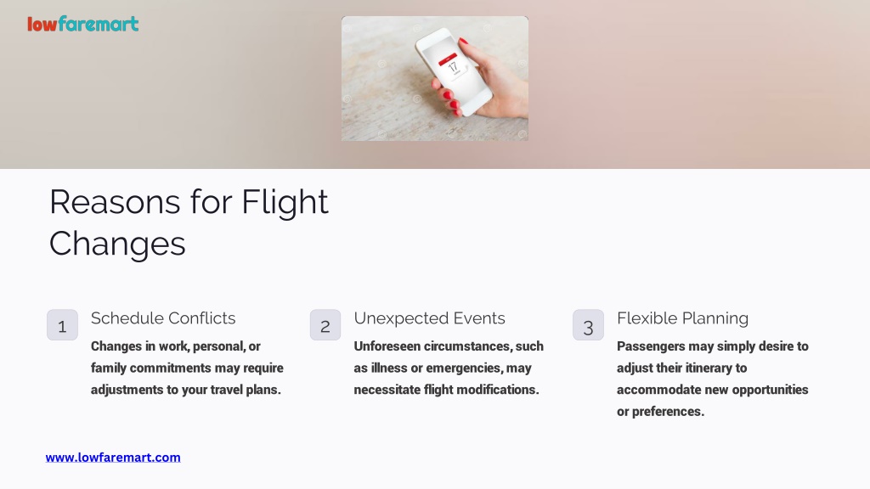This screenshot has height=489, width=870.
Task: Select the Passengers may simply desire paragraph
Action: tap(713, 379)
